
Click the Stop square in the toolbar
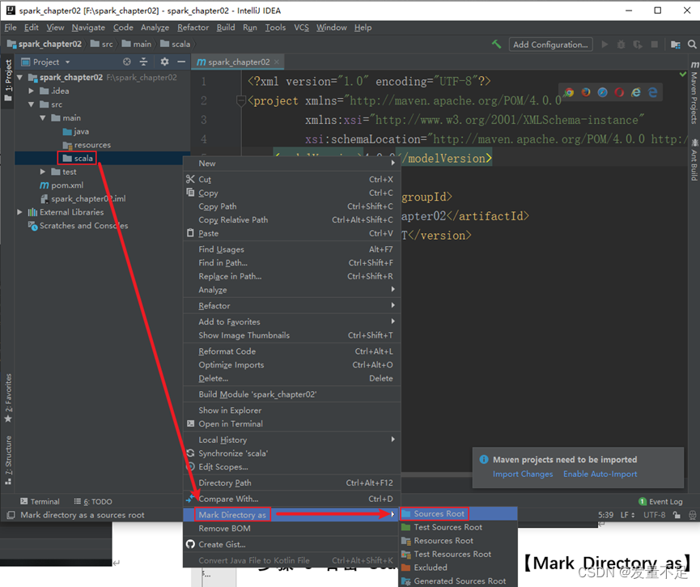click(654, 45)
